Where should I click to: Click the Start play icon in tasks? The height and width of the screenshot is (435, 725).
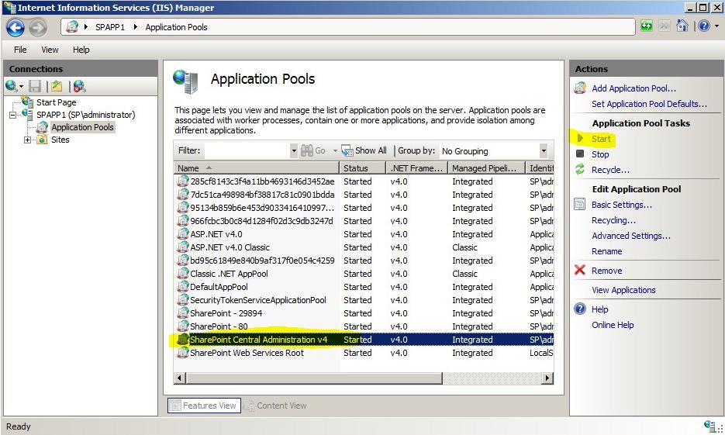580,138
